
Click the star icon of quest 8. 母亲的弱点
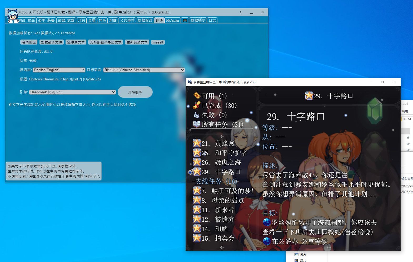(197, 200)
